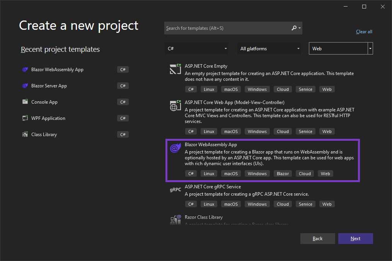Click Cloud tag under ASP.NET Core gRPC Service
The height and width of the screenshot is (261, 392).
(x=283, y=204)
